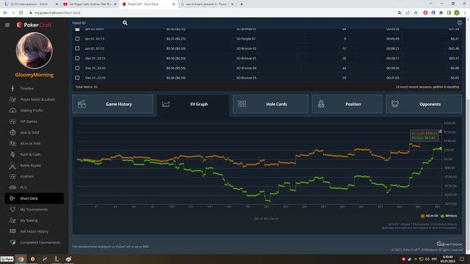Open a new browser tab
This screenshot has width=470, height=264.
click(x=241, y=4)
